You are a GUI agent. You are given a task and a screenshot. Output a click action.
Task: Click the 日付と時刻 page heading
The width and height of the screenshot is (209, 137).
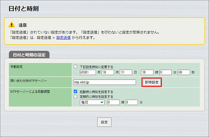click(x=24, y=9)
